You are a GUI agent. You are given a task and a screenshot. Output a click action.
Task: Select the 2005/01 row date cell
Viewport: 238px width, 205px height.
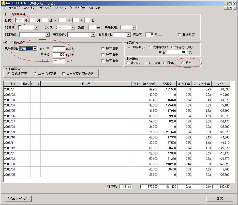tap(12, 89)
